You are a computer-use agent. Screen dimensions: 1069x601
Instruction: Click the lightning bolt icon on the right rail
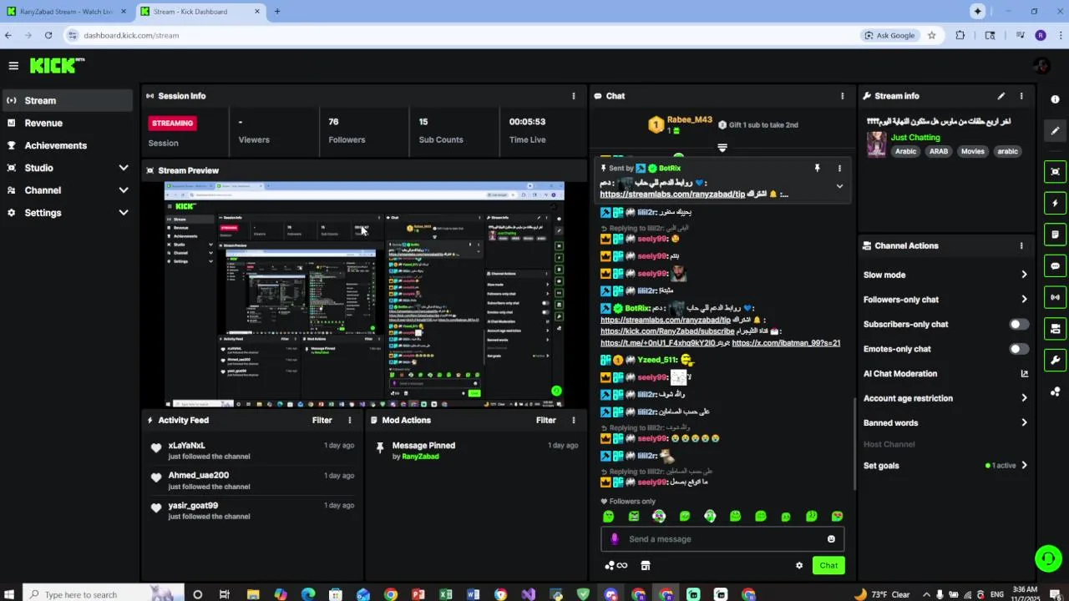click(1056, 204)
